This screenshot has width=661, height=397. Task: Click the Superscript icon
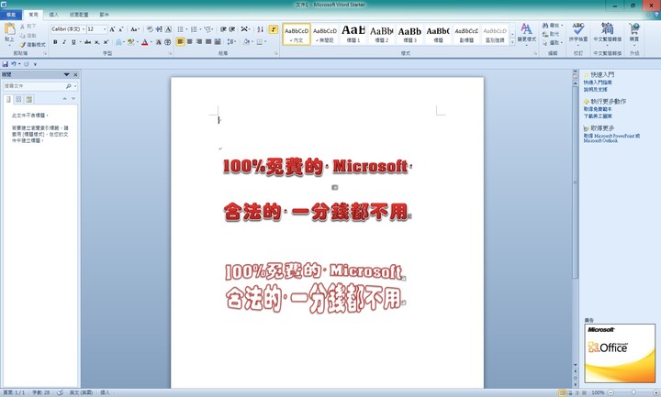pyautogui.click(x=106, y=42)
